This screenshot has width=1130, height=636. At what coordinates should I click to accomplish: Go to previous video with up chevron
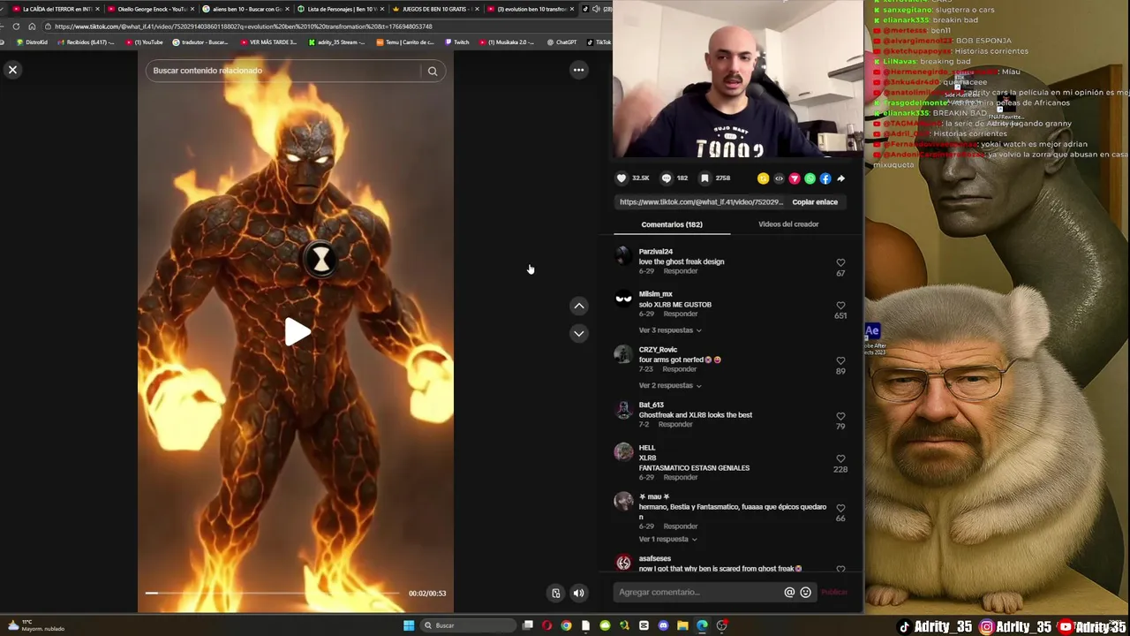[579, 306]
